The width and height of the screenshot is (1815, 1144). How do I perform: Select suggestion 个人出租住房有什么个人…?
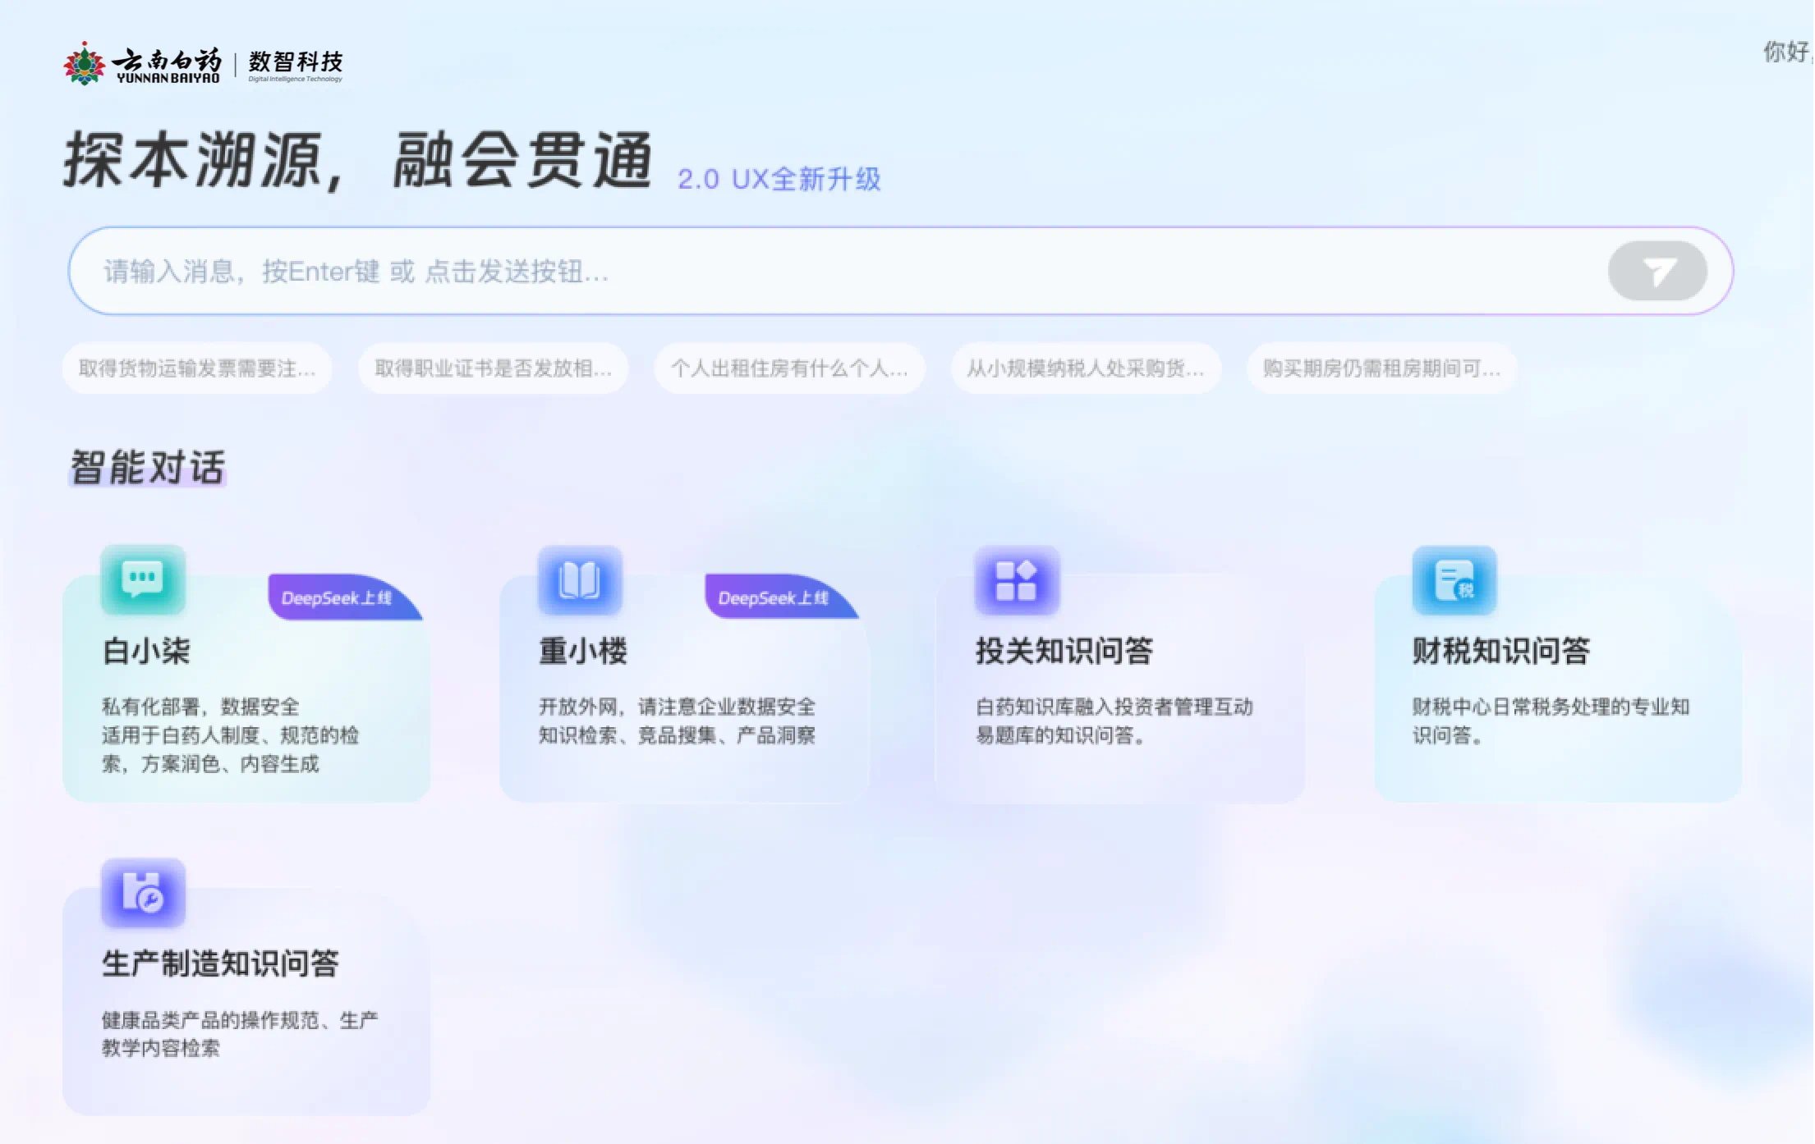pos(789,368)
